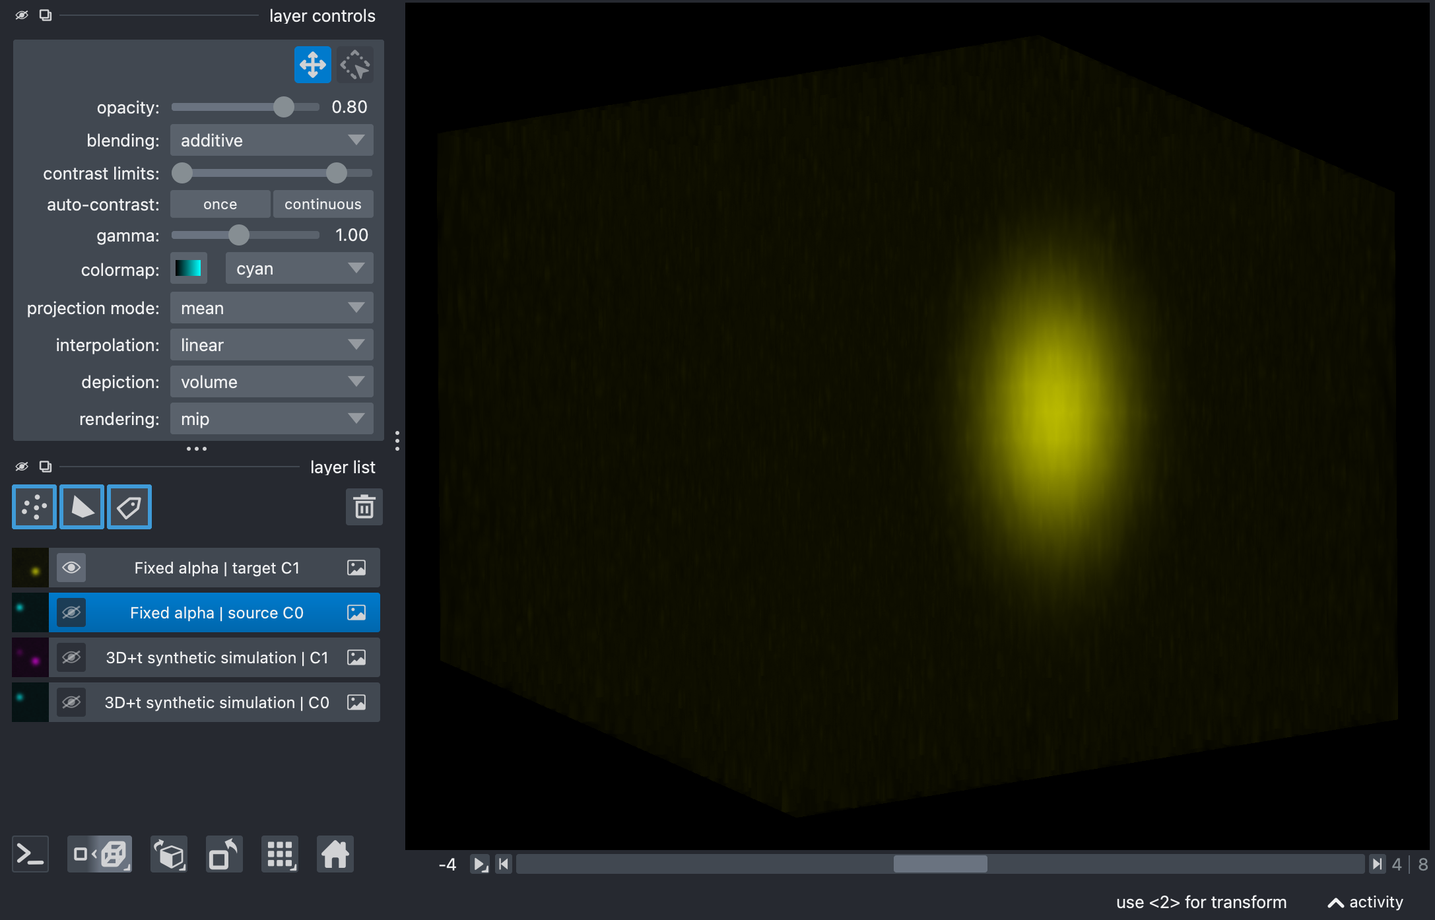Click image type icon of simulation C1 layer
This screenshot has width=1435, height=920.
[x=356, y=657]
